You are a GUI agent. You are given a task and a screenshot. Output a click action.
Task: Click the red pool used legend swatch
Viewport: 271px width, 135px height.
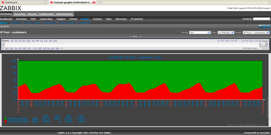pos(6,121)
